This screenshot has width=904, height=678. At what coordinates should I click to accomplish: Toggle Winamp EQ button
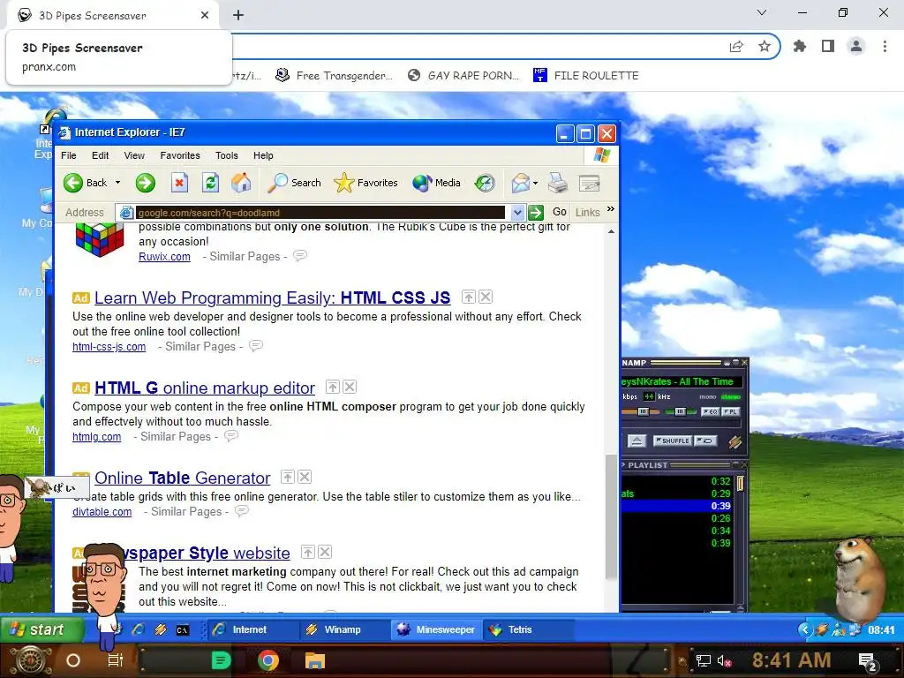click(709, 411)
